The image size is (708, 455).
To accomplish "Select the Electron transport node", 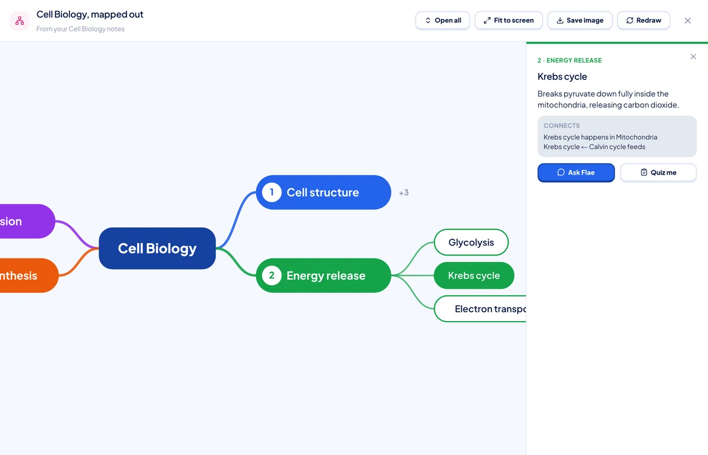I will (x=480, y=309).
